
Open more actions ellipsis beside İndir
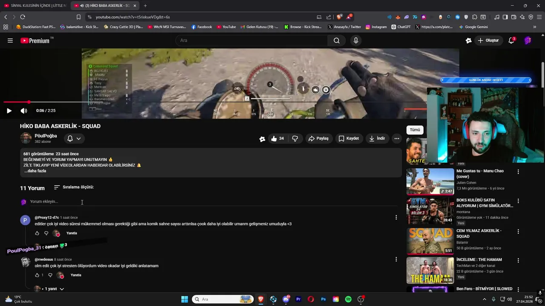(x=397, y=139)
